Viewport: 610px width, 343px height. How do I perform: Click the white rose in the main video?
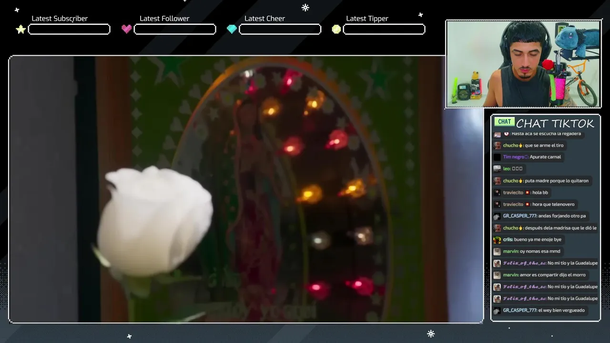point(155,222)
